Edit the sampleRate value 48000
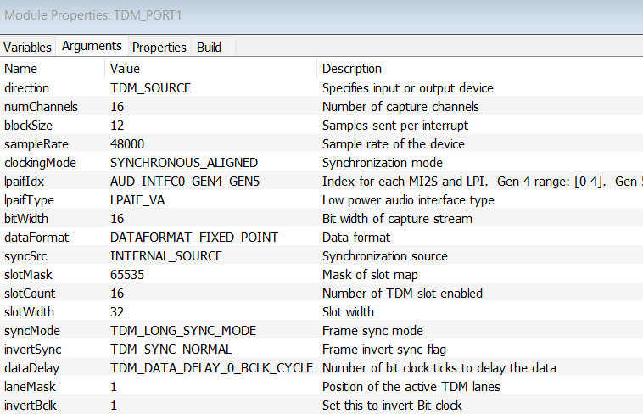This screenshot has width=643, height=414. [x=127, y=144]
